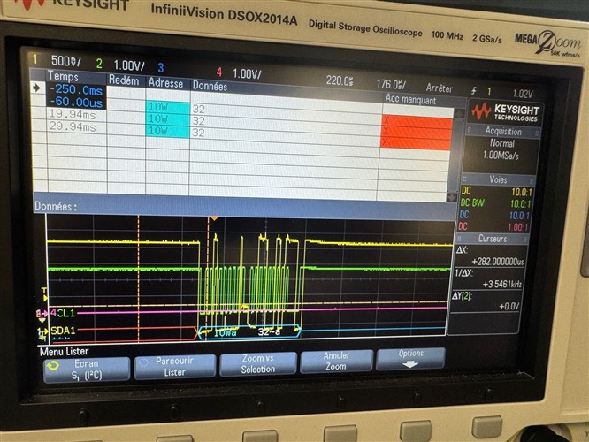Image resolution: width=589 pixels, height=442 pixels.
Task: Click the 220.0 delay time readout
Action: tap(340, 80)
